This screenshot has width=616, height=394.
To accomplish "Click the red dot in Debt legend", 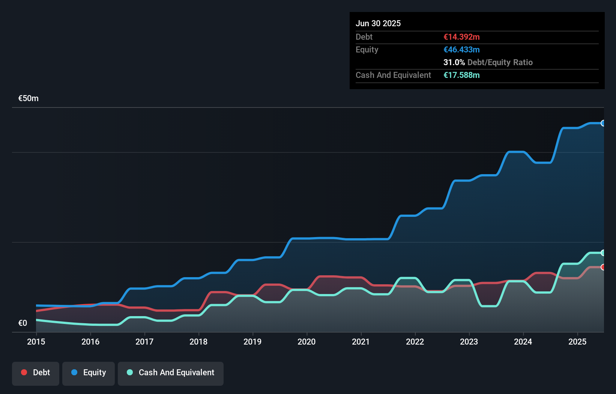I will click(24, 372).
